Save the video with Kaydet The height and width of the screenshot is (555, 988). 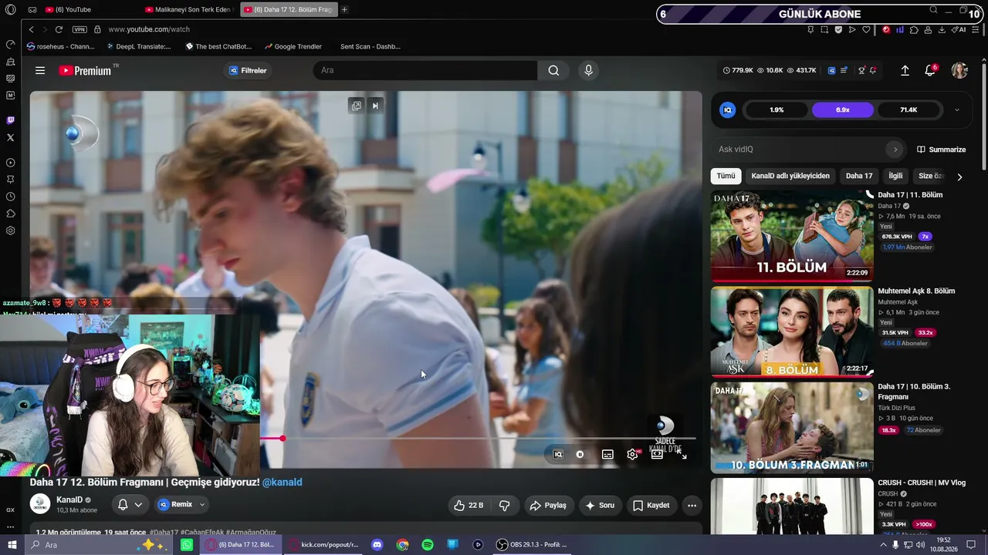[651, 506]
